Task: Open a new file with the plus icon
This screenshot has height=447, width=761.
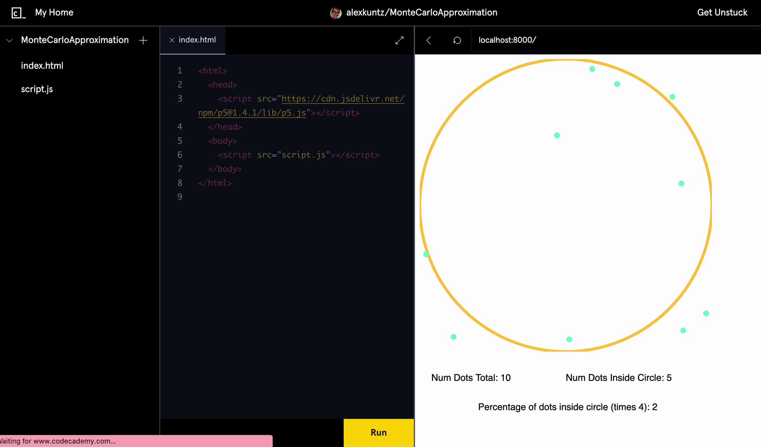Action: (143, 40)
